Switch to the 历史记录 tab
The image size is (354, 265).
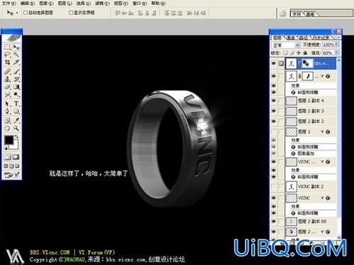[321, 37]
